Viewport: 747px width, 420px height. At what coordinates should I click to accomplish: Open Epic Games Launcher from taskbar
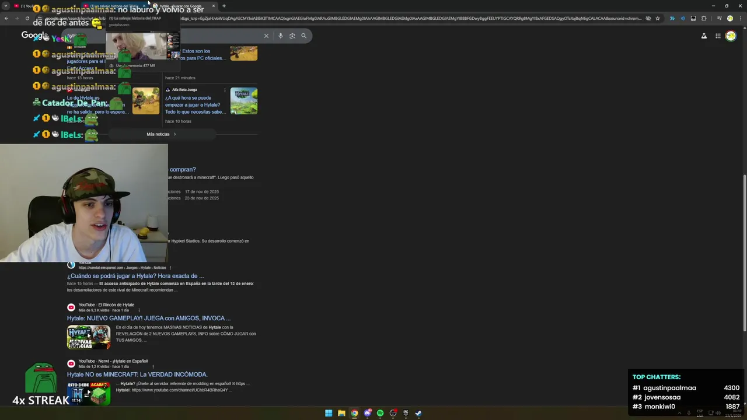(406, 413)
